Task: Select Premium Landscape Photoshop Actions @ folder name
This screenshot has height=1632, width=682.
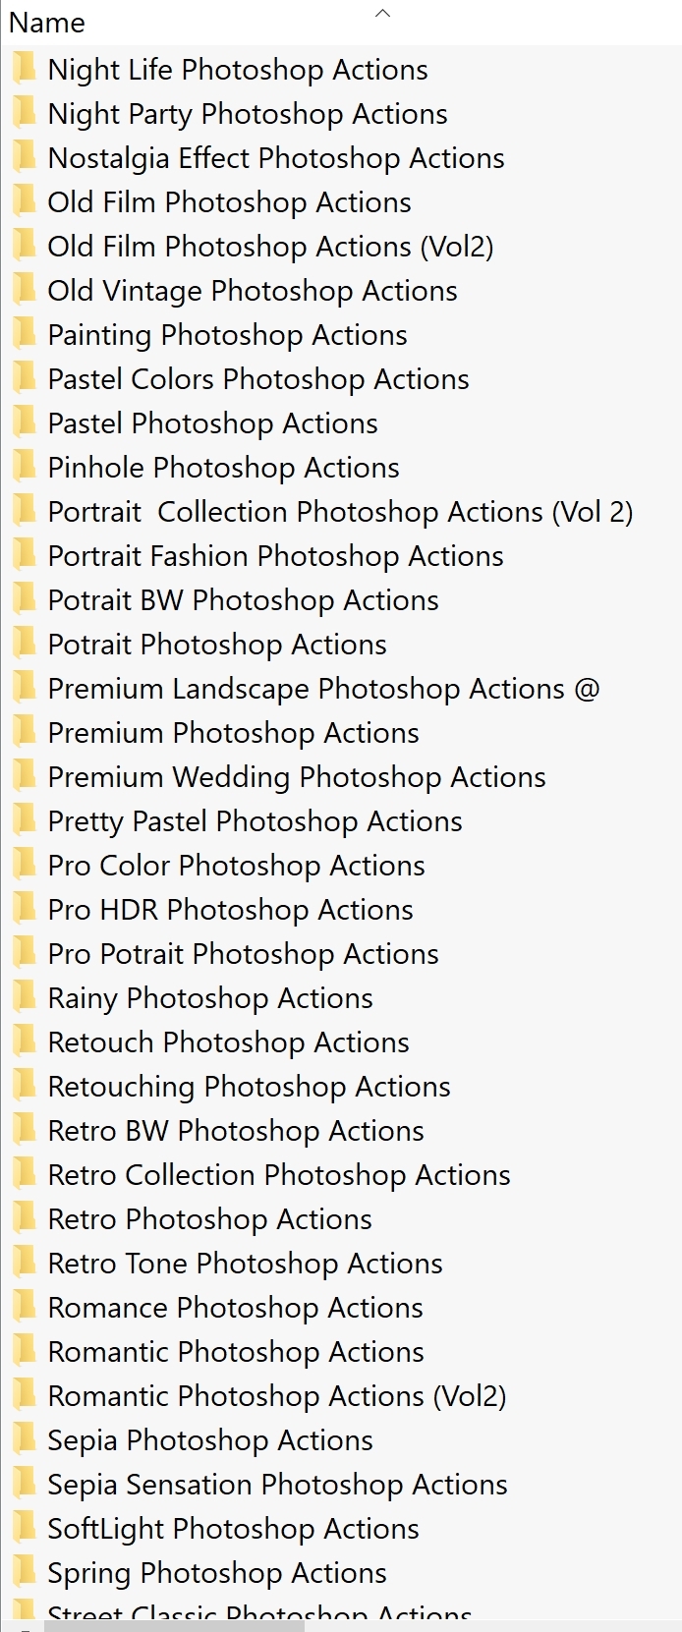Action: (323, 688)
